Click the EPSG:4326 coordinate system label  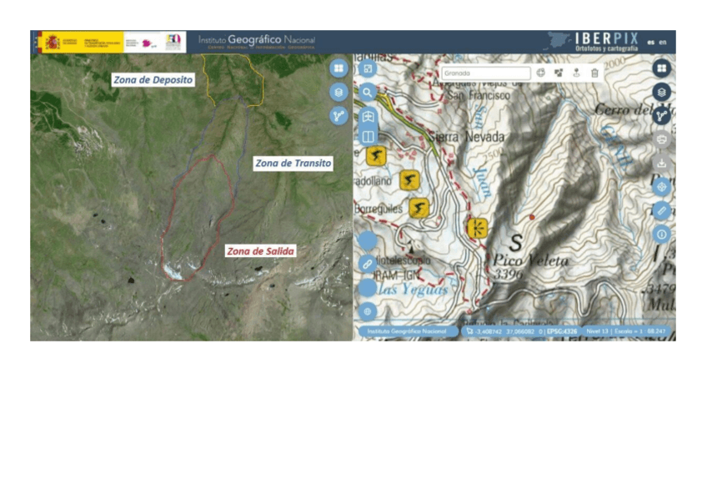[562, 331]
